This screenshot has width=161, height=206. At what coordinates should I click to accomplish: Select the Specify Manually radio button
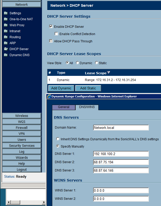click(58, 146)
